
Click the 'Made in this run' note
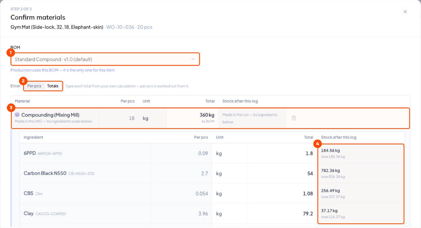coord(250,118)
